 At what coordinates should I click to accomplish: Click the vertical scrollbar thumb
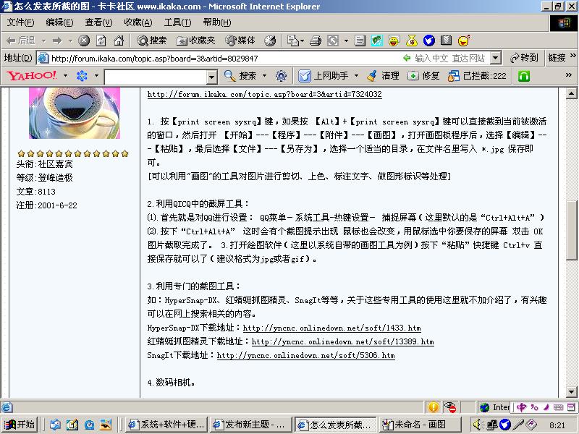point(571,230)
